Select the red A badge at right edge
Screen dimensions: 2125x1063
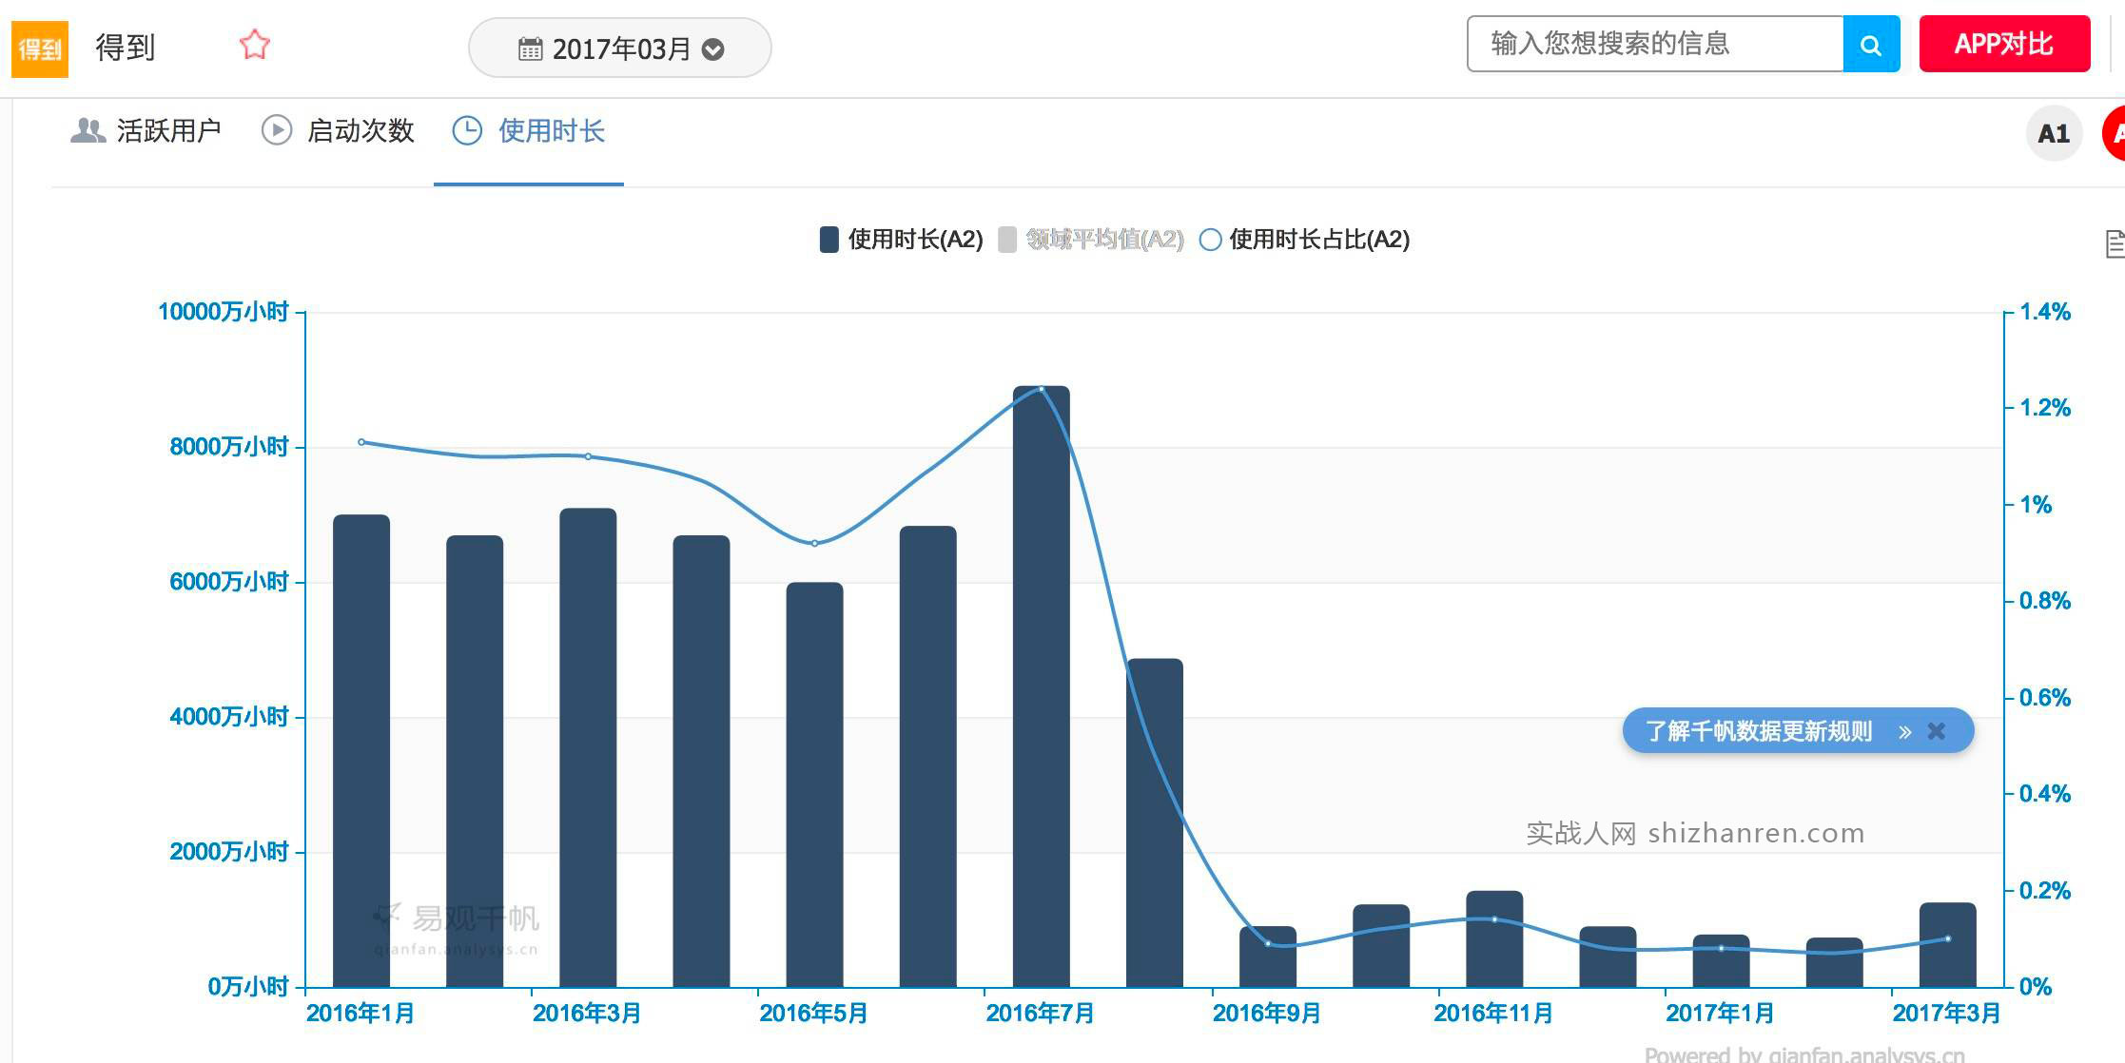point(2114,134)
